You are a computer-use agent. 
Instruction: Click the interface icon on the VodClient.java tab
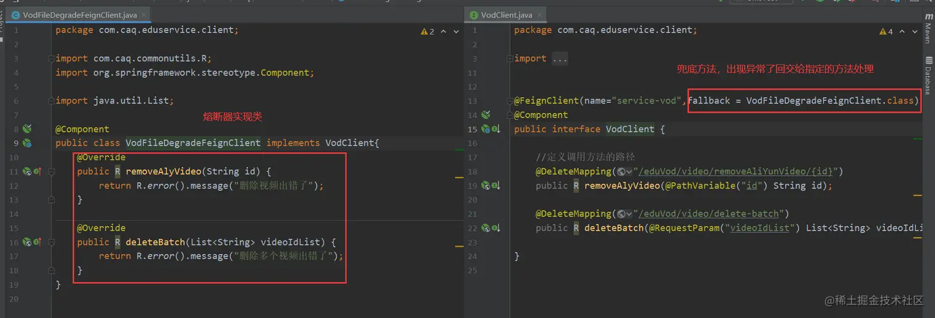474,15
